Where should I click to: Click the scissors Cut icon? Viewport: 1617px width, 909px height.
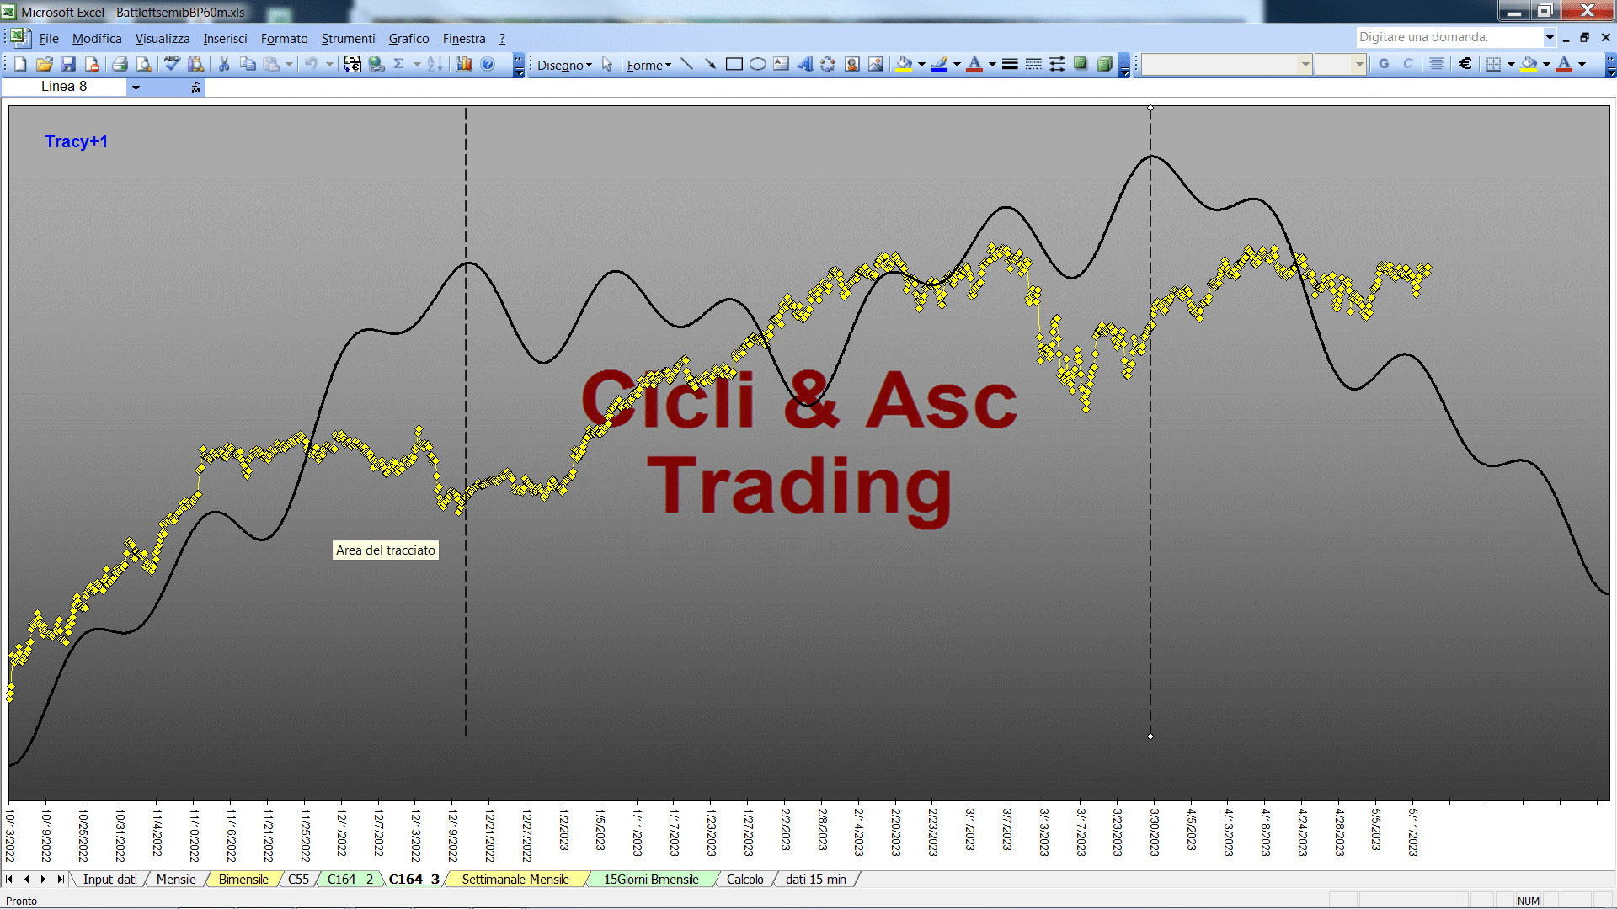coord(224,65)
